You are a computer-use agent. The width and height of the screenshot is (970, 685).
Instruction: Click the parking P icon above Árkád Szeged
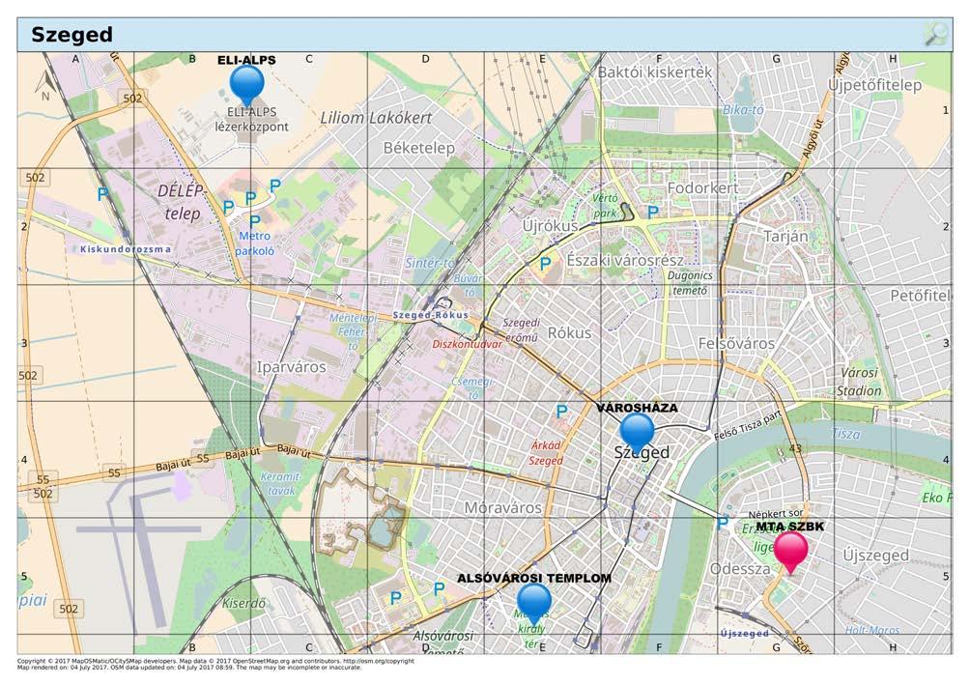click(x=561, y=411)
